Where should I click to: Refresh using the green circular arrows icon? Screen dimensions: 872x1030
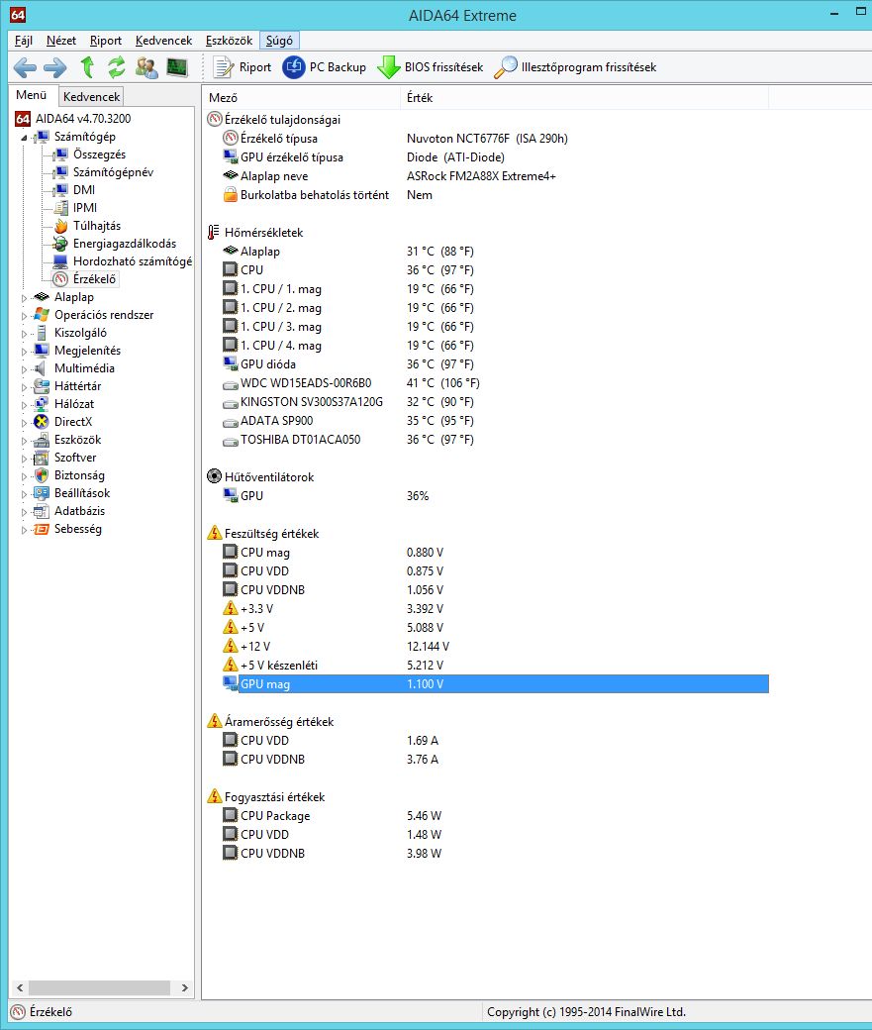[116, 67]
